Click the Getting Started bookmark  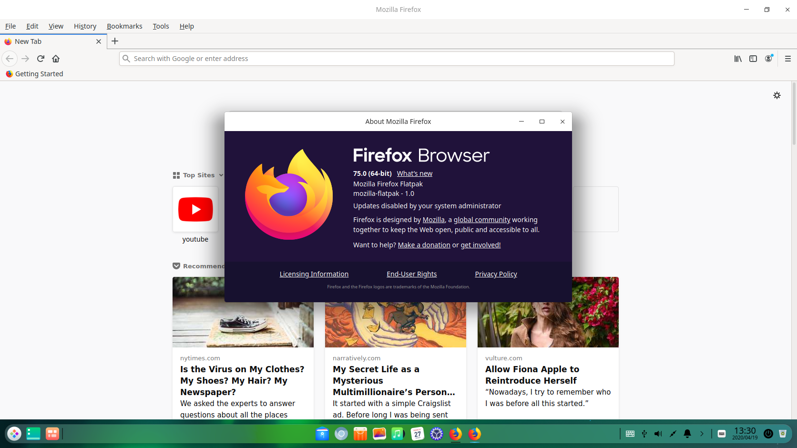34,74
